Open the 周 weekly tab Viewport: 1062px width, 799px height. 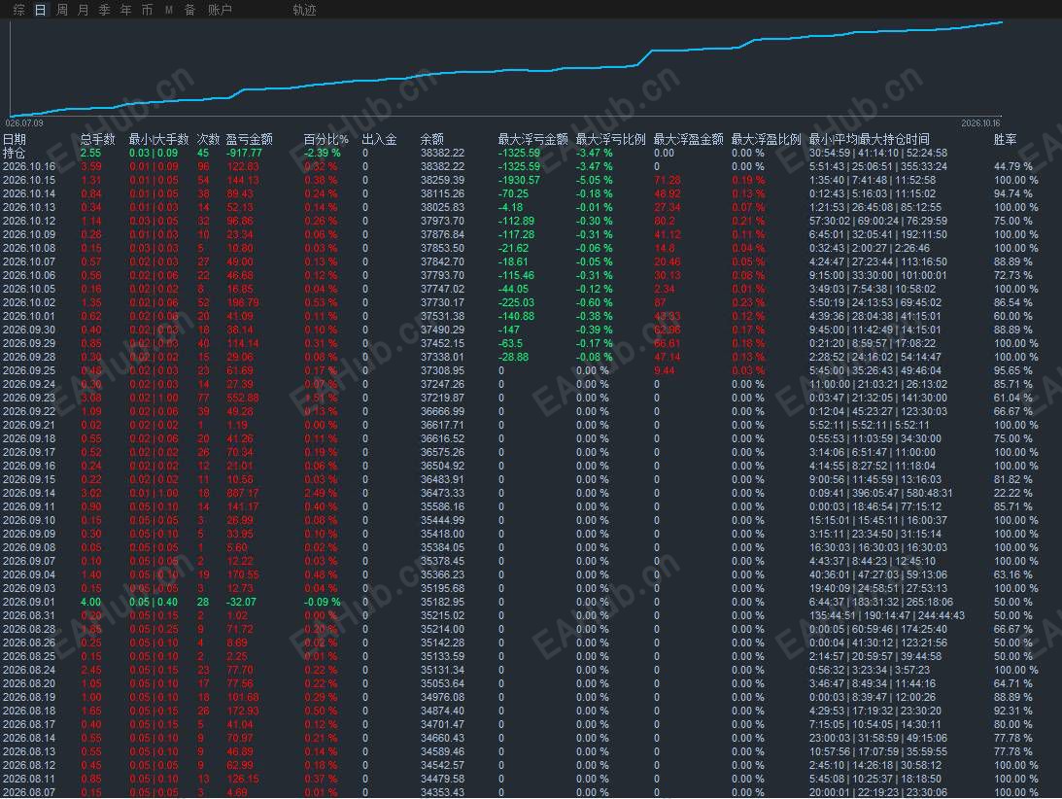click(x=61, y=10)
